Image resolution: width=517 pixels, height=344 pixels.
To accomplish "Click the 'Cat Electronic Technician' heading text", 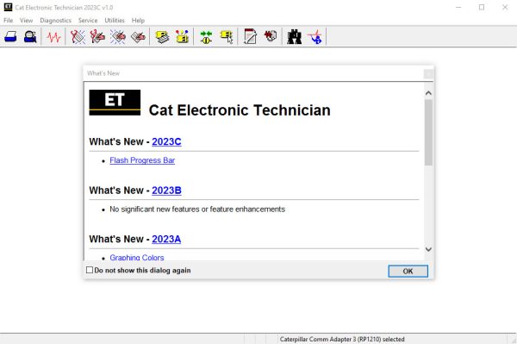I will pos(240,110).
